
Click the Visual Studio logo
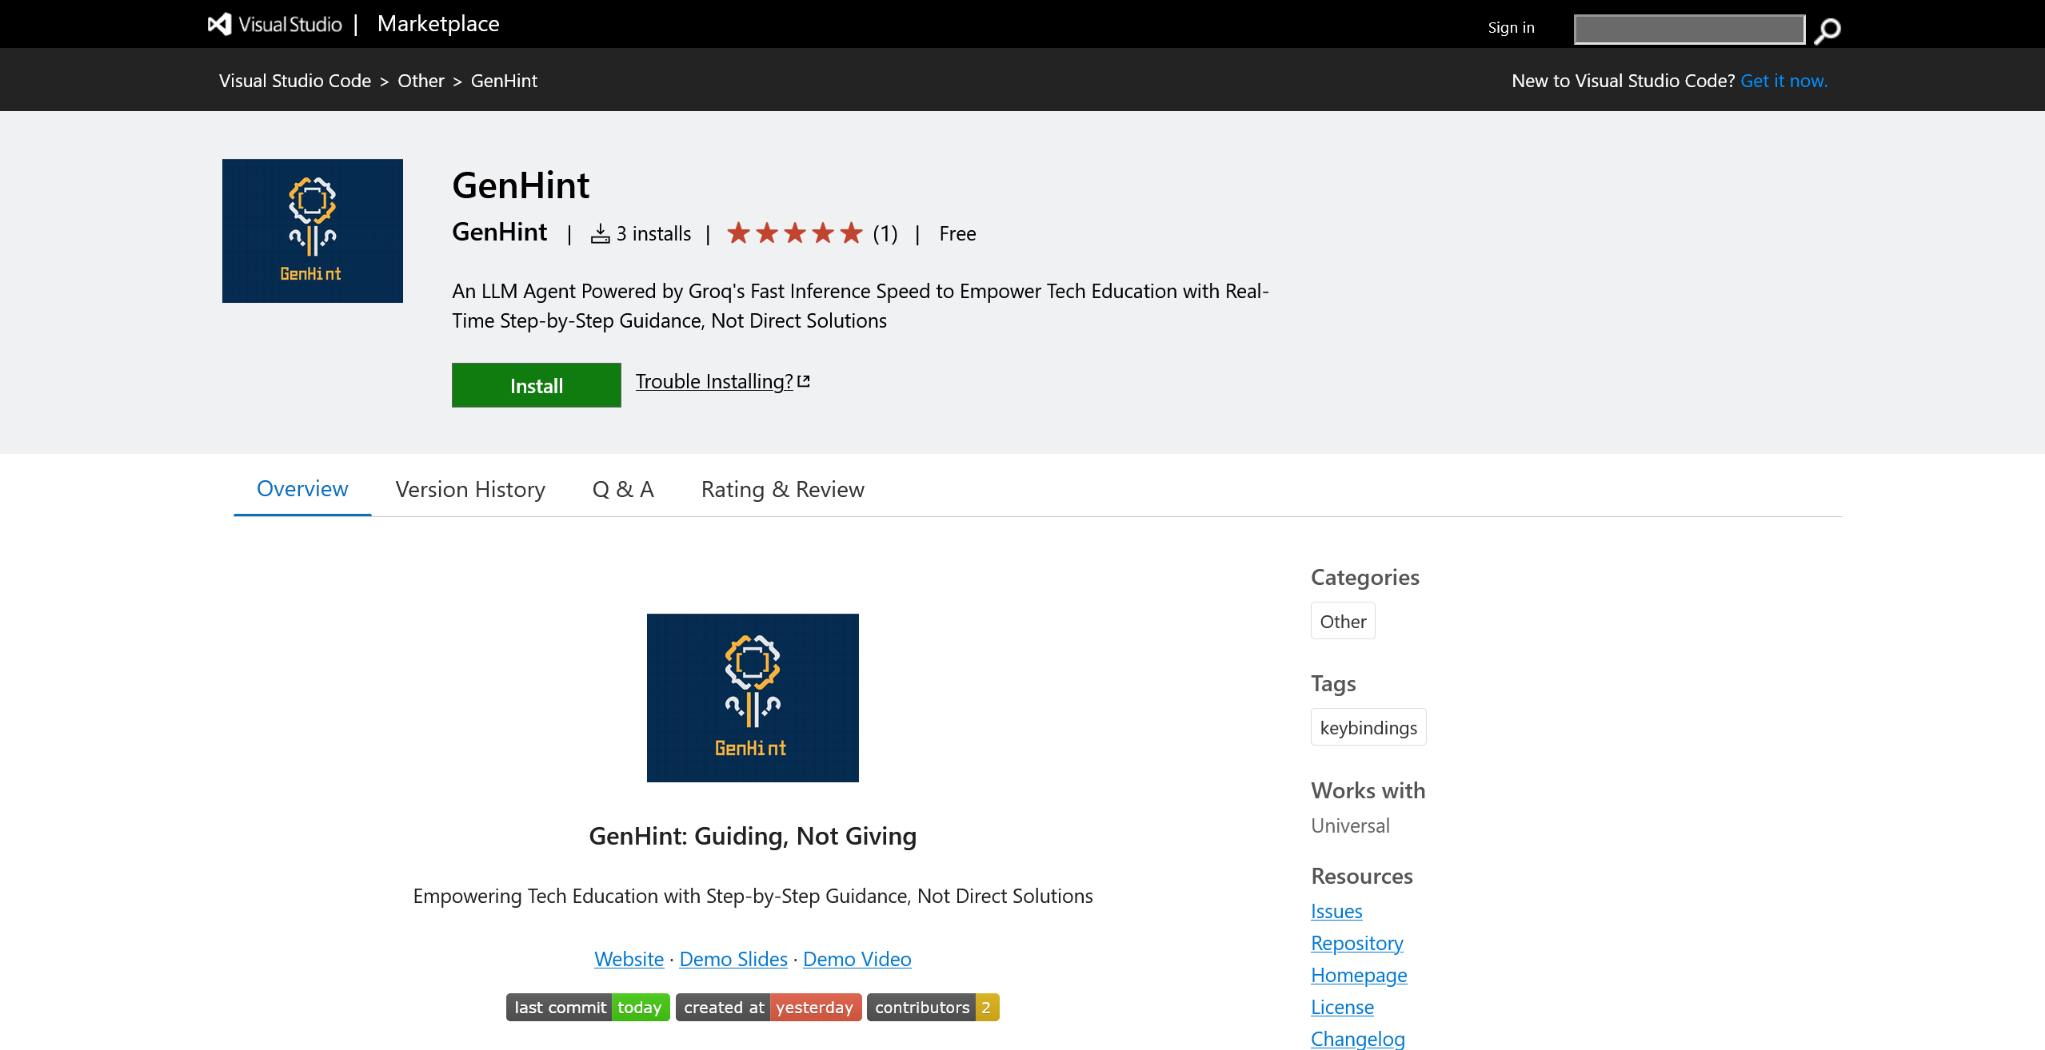click(x=219, y=24)
